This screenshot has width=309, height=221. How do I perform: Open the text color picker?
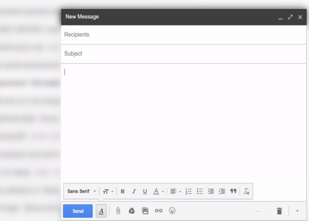[159, 192]
